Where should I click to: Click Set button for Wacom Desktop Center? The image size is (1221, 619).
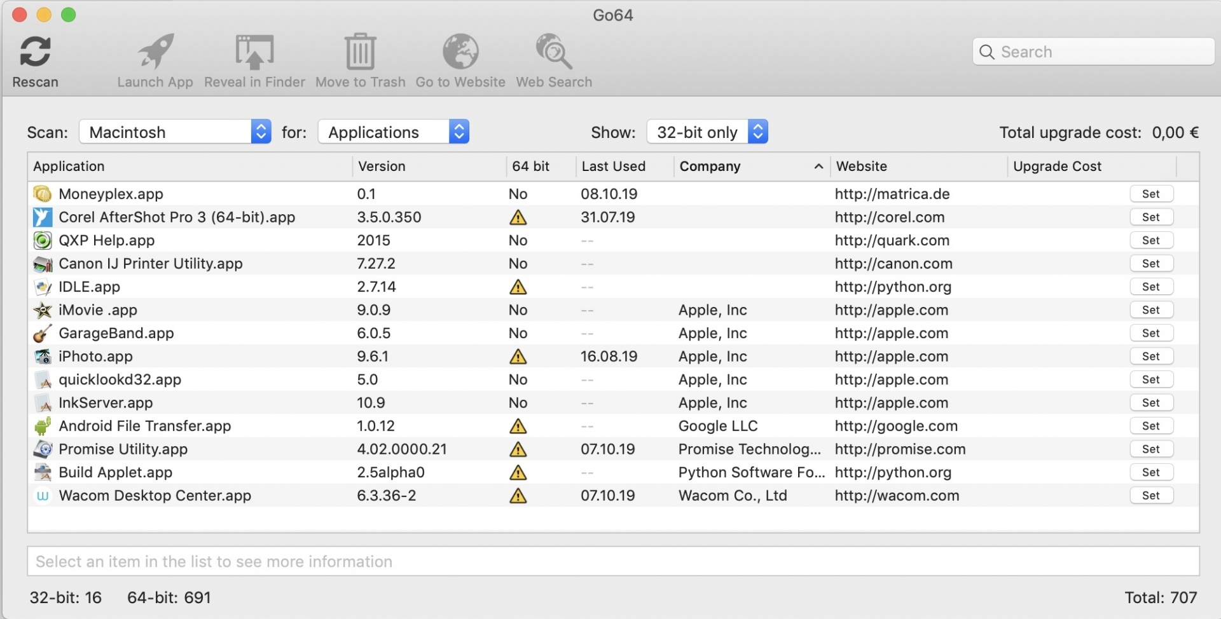[x=1151, y=496]
